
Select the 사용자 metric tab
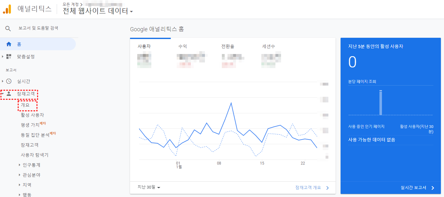coord(144,47)
